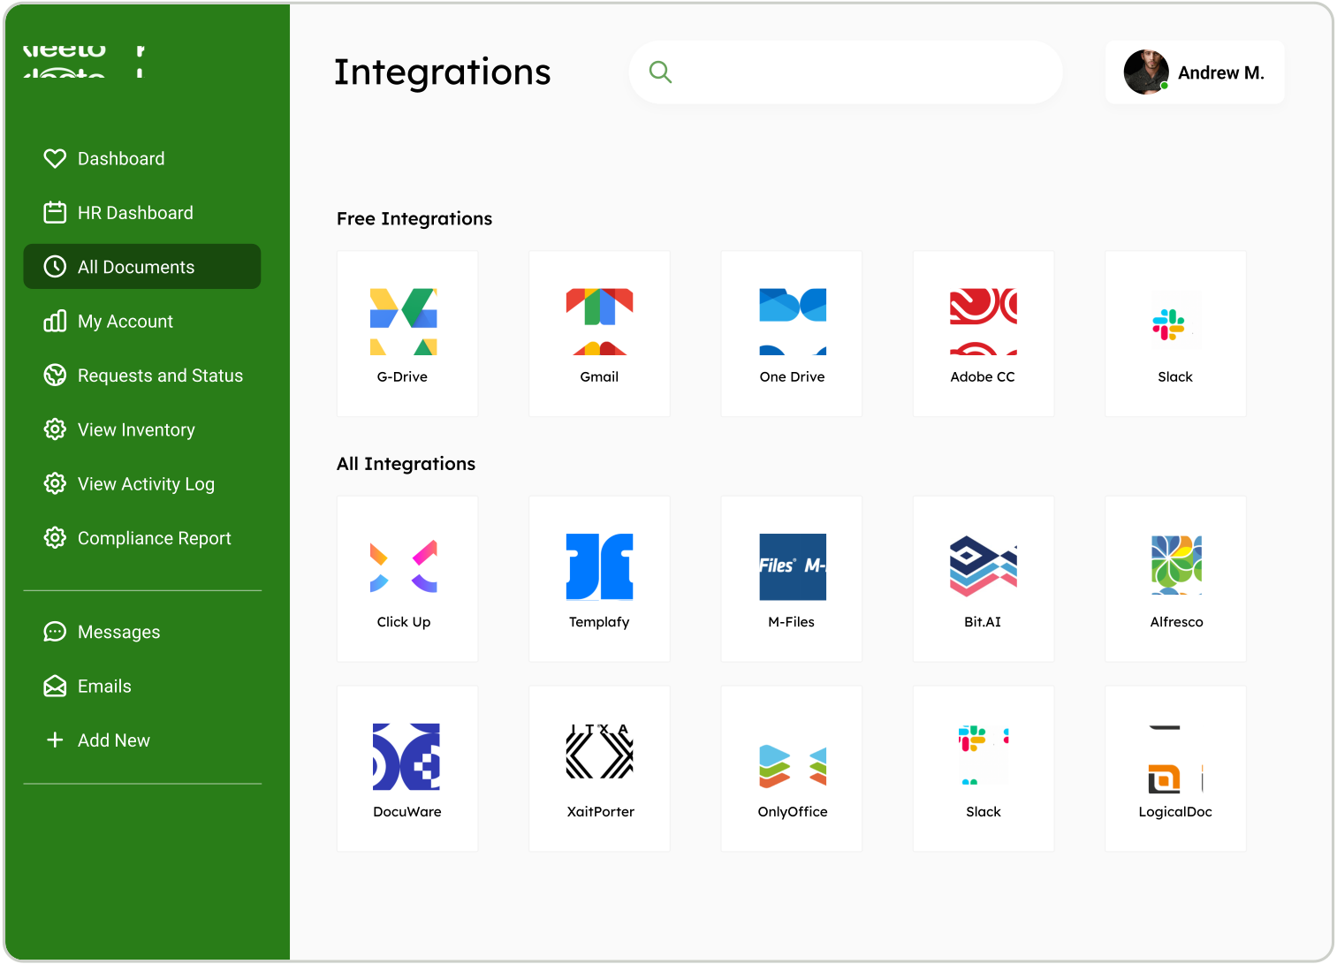Select Slack under Free Integrations
This screenshot has width=1337, height=964.
pyautogui.click(x=1175, y=333)
